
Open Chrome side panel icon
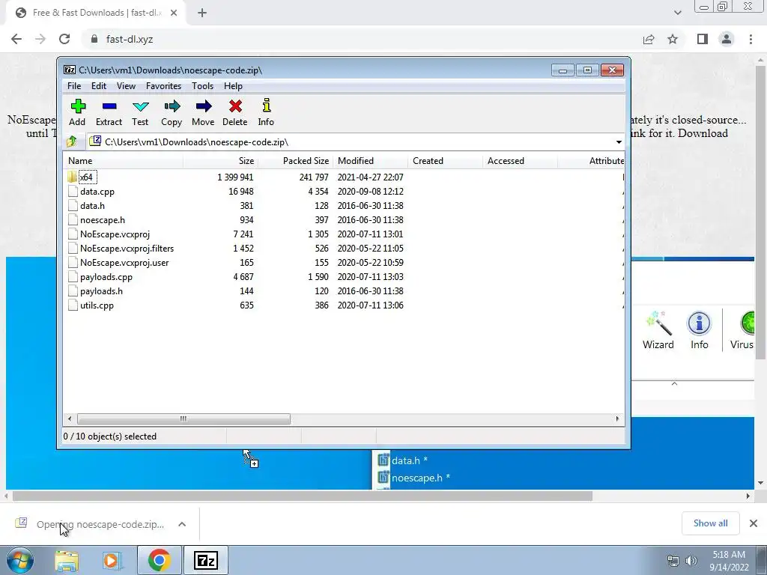(703, 39)
